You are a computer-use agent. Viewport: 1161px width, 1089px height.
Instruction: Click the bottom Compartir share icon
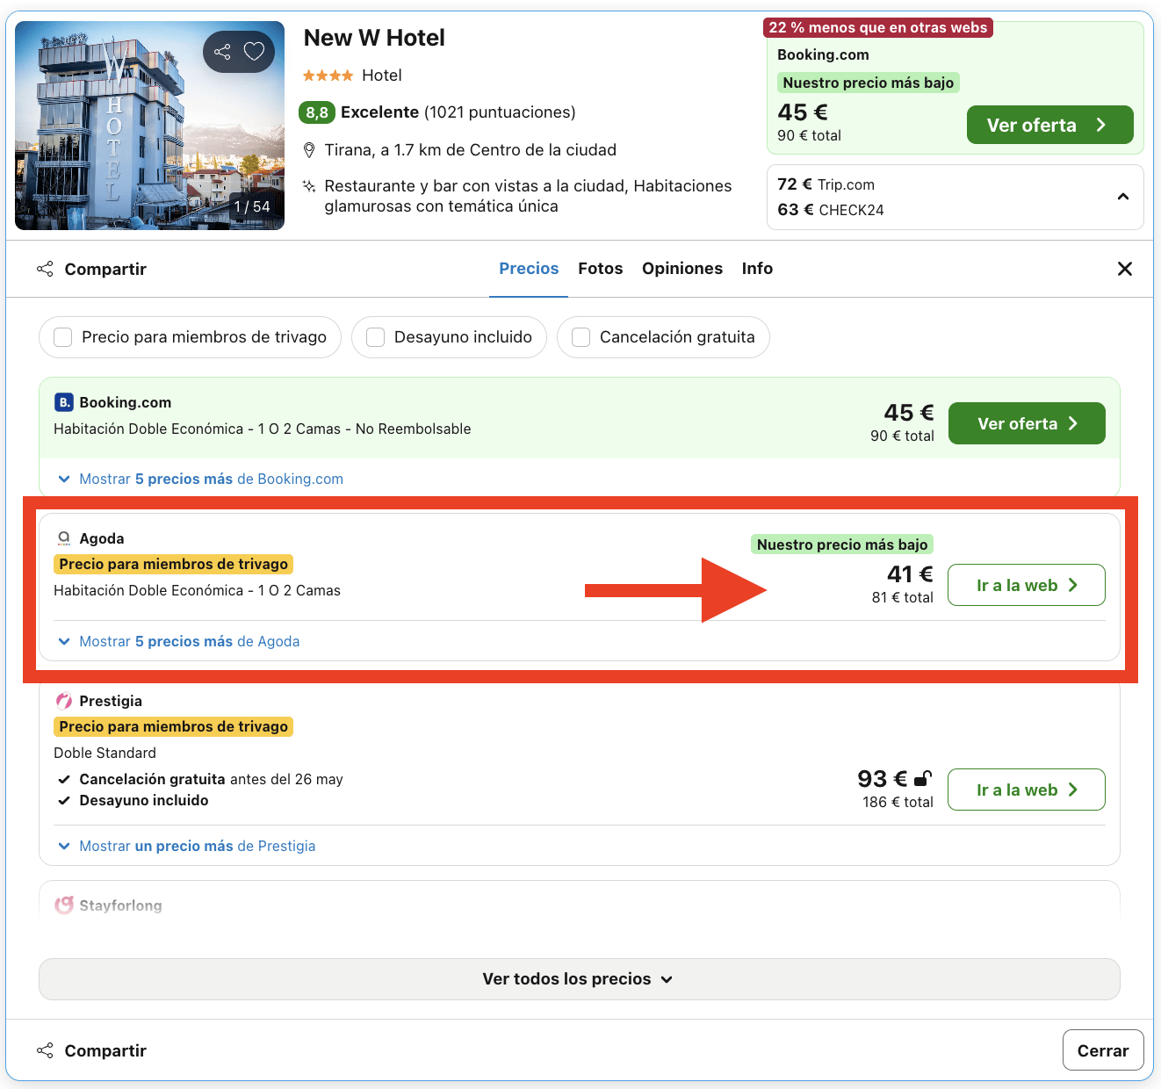click(x=45, y=1049)
